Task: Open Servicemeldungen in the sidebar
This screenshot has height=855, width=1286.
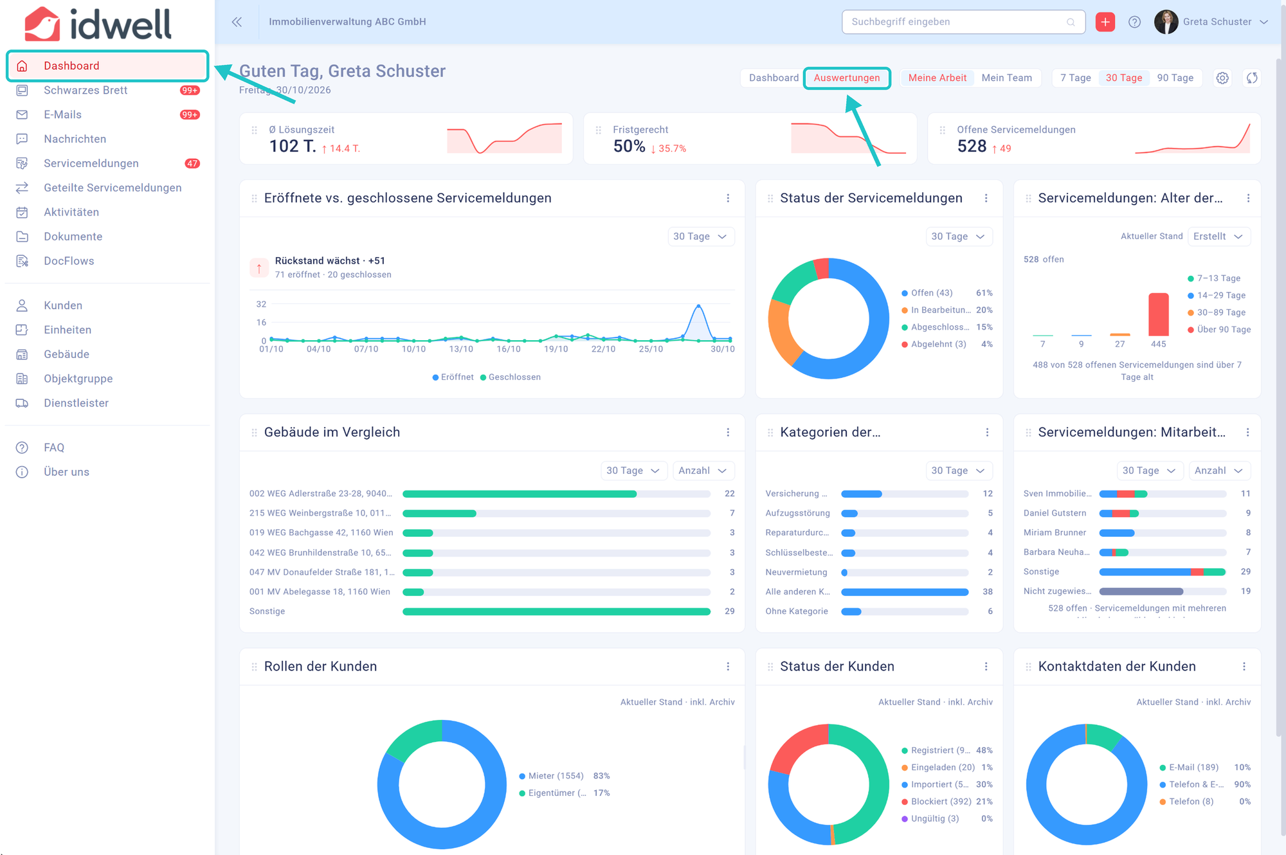Action: [108, 163]
